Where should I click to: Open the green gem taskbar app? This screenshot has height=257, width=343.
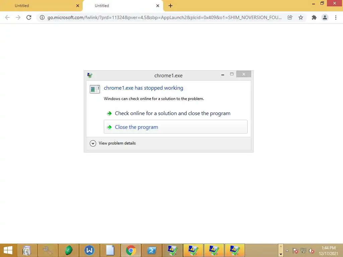(68, 250)
